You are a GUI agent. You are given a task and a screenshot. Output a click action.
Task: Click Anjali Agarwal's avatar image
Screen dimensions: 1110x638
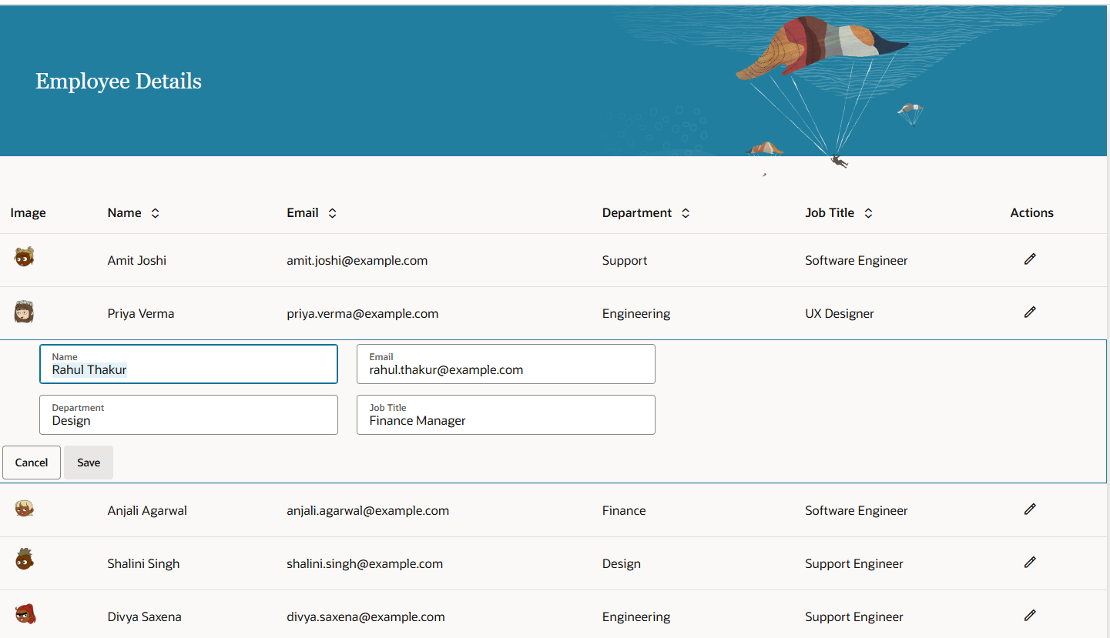coord(25,509)
